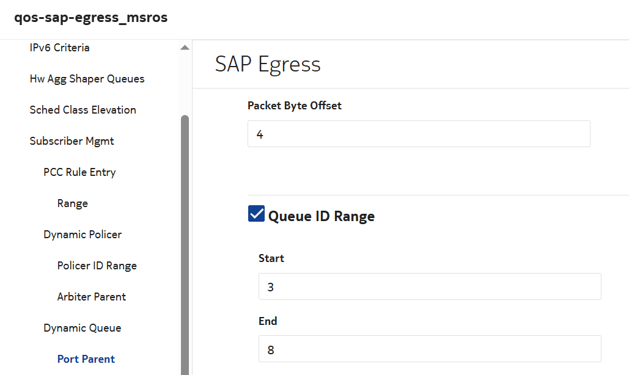The height and width of the screenshot is (375, 629).
Task: Select IPv6 Criteria in the sidebar
Action: (59, 48)
